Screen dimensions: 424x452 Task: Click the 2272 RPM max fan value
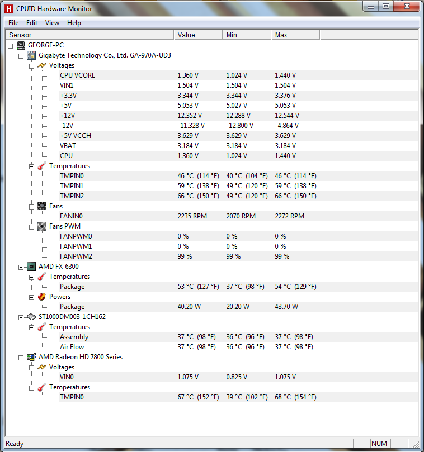coord(290,216)
